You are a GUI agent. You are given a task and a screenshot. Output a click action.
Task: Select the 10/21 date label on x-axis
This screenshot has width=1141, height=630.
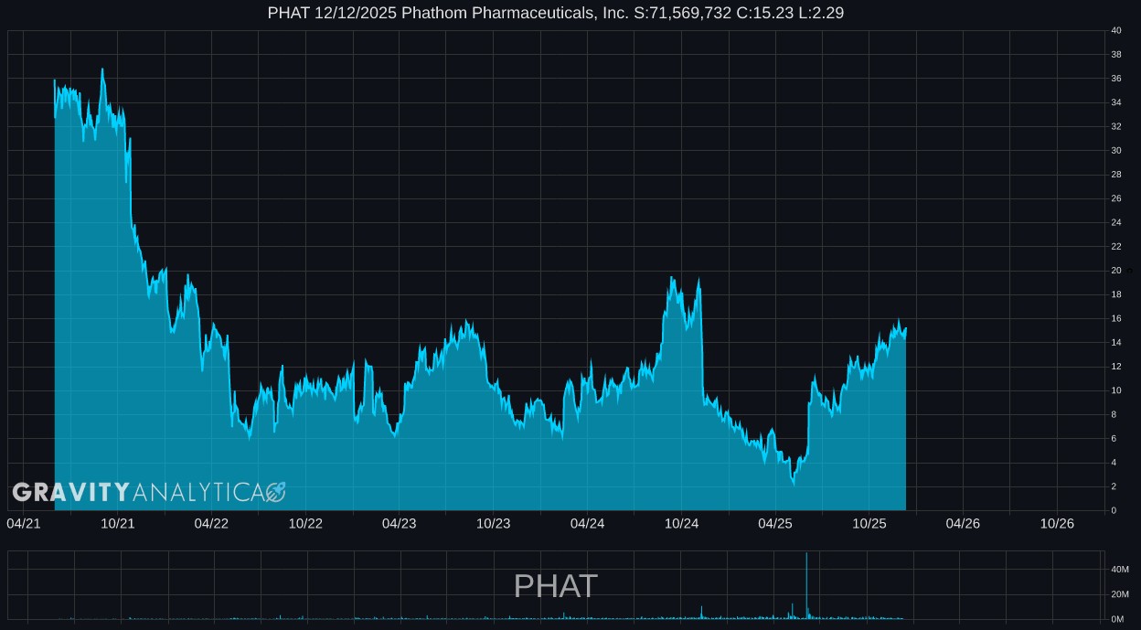[118, 524]
